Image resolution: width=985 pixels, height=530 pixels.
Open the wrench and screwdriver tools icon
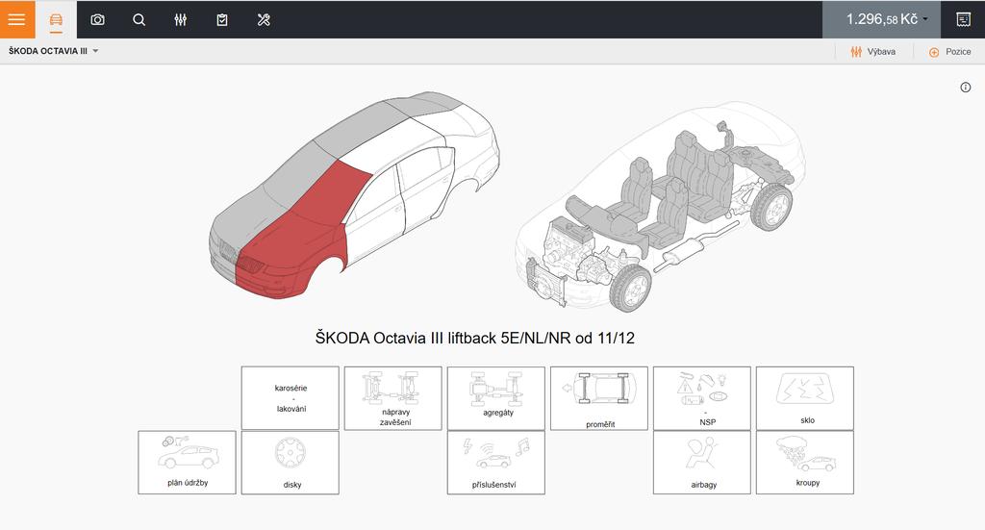(264, 19)
